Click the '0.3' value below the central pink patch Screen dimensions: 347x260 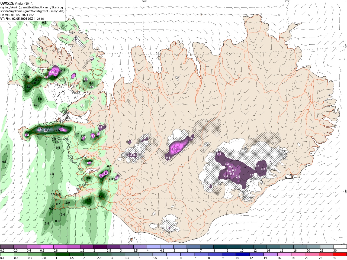168,158
